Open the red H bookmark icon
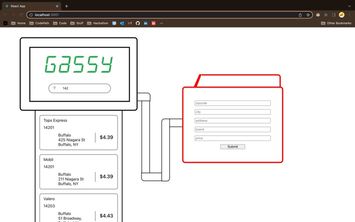Viewport: 355px width, 222px height. tap(154, 23)
